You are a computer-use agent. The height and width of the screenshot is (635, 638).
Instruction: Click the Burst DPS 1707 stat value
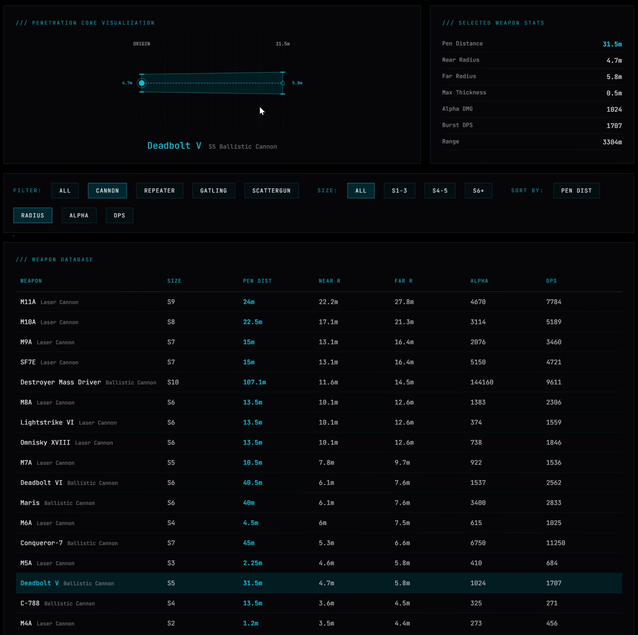614,126
